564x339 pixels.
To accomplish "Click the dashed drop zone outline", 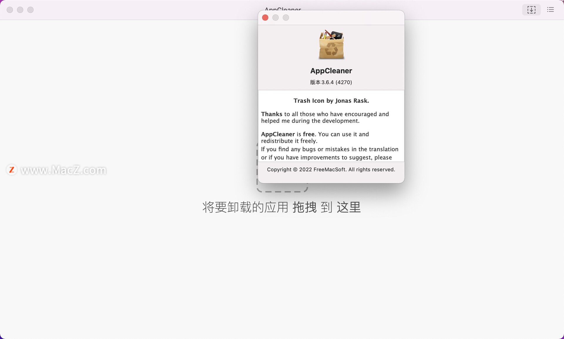I will pos(282,191).
